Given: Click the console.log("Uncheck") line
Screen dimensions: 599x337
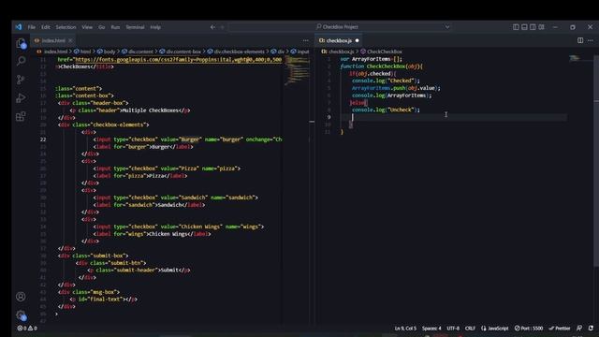Looking at the screenshot, I should point(386,110).
